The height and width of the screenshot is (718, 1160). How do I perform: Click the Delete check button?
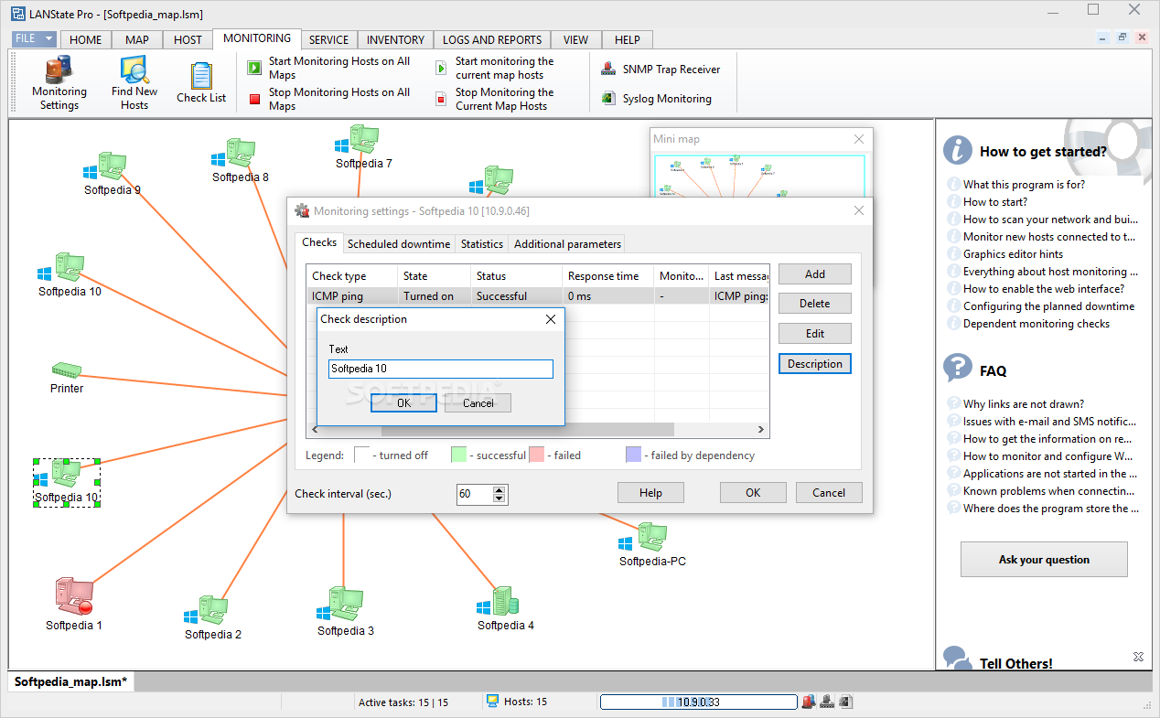[x=814, y=304]
